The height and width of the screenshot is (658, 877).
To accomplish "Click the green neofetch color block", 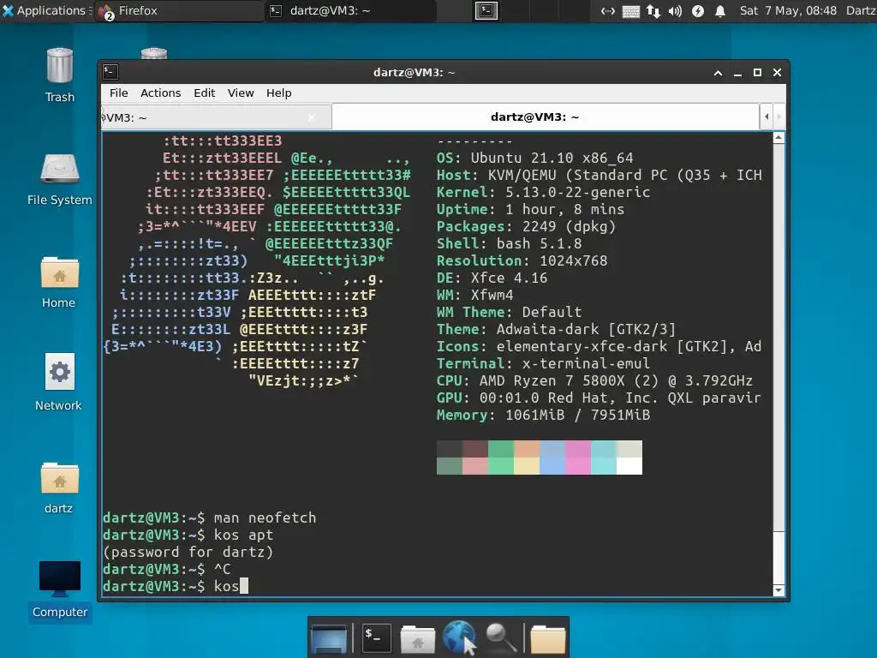I will [500, 458].
